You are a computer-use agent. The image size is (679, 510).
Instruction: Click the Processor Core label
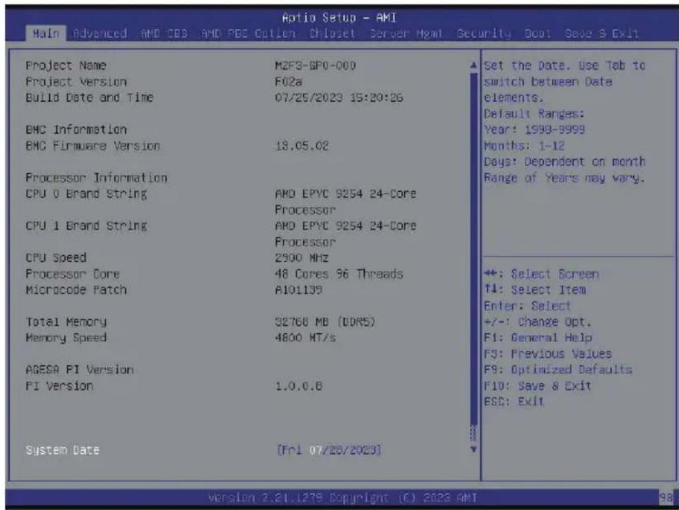(72, 274)
